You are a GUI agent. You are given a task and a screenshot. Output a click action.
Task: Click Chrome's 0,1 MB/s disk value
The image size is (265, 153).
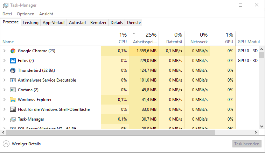(174, 51)
